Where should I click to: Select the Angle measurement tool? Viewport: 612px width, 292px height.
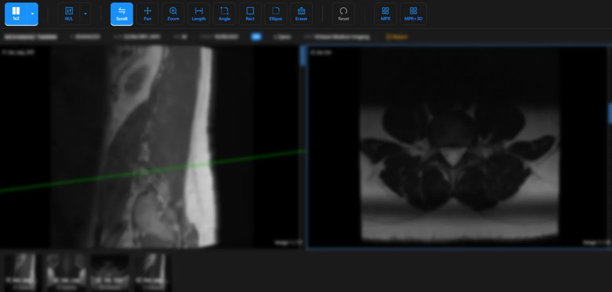pos(224,14)
